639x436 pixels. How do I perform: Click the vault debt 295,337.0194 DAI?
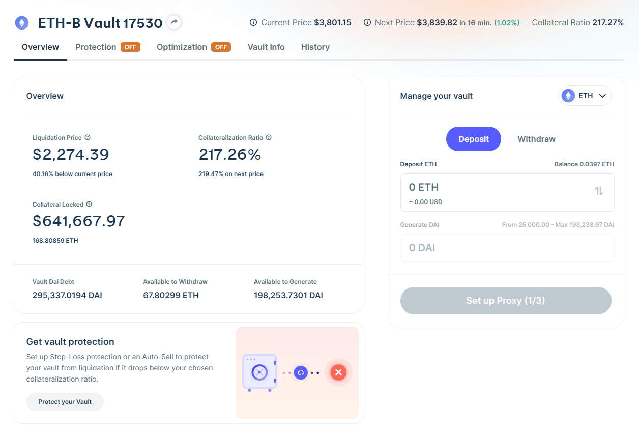pyautogui.click(x=67, y=296)
